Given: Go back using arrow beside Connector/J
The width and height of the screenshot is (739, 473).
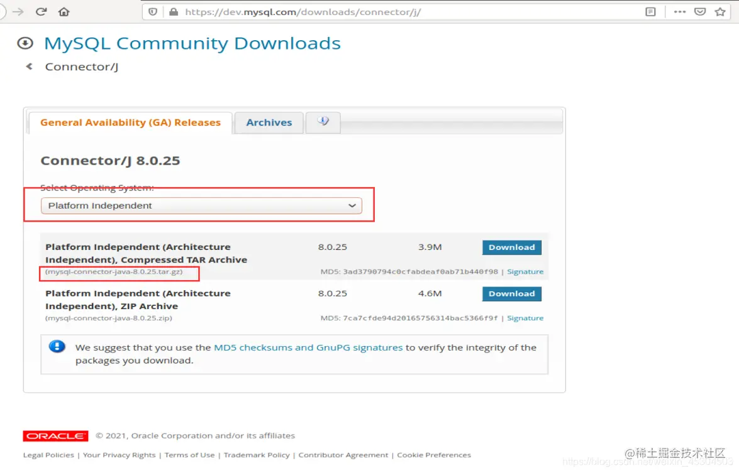Looking at the screenshot, I should [x=29, y=67].
